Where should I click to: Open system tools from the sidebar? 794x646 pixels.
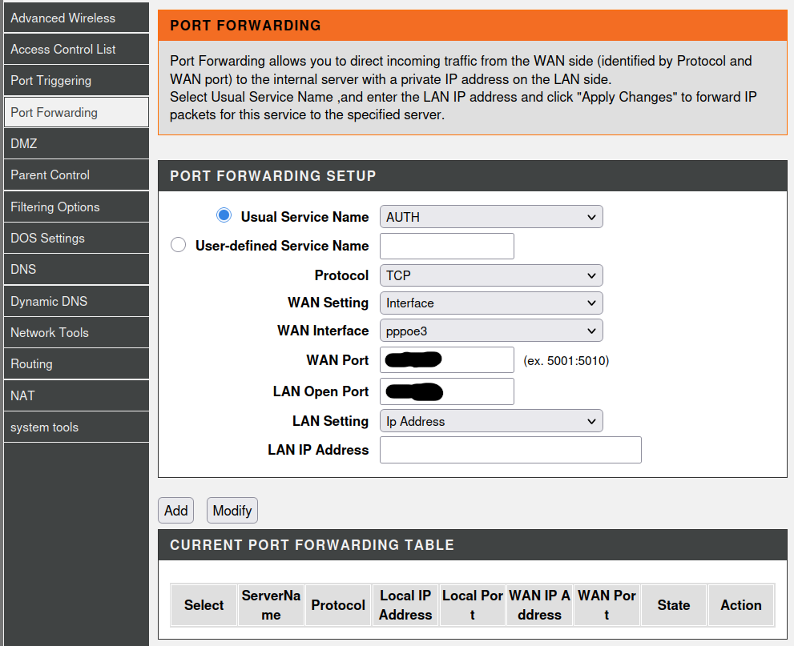(x=76, y=427)
